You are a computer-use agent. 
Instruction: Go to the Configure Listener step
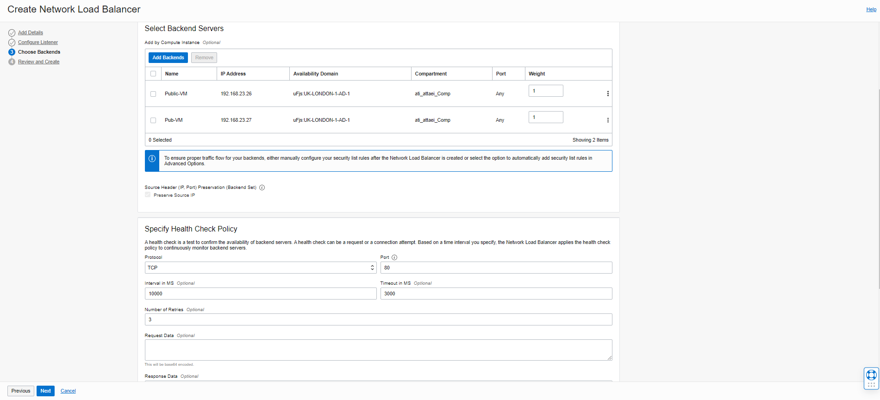point(38,43)
